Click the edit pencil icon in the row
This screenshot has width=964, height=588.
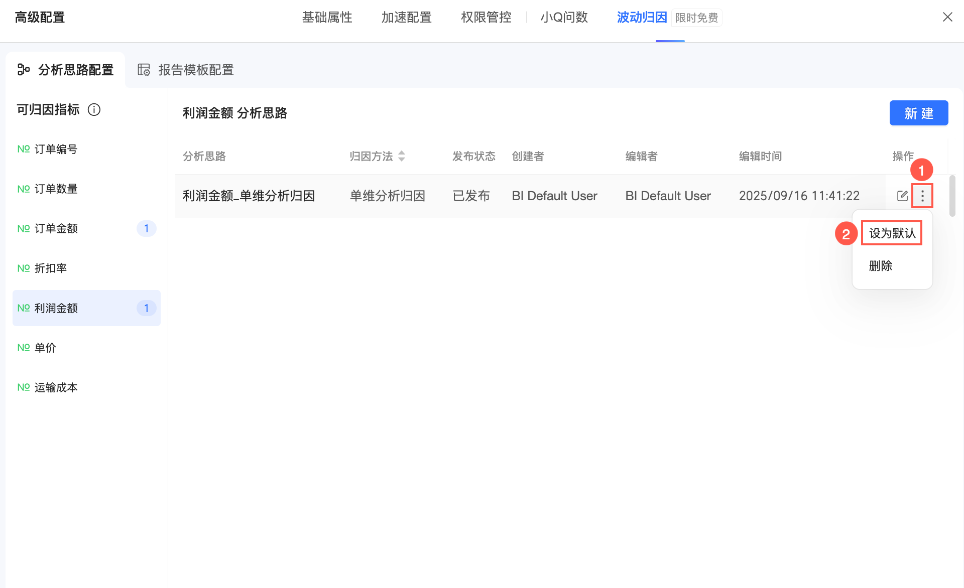tap(902, 196)
